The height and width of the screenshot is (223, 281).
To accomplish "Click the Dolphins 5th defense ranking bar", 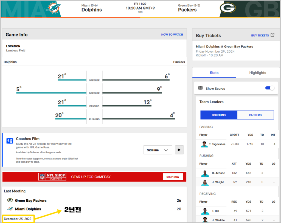I will coord(51,93).
